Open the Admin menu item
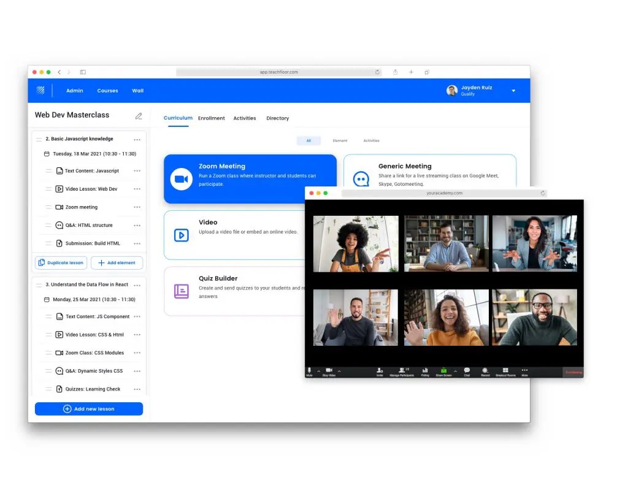The height and width of the screenshot is (488, 628). [74, 91]
